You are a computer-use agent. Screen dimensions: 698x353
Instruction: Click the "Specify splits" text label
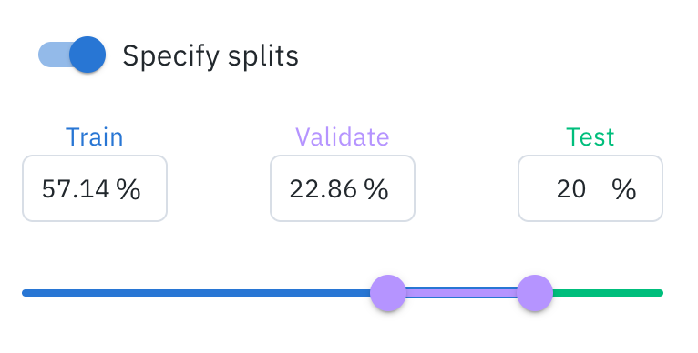coord(210,56)
